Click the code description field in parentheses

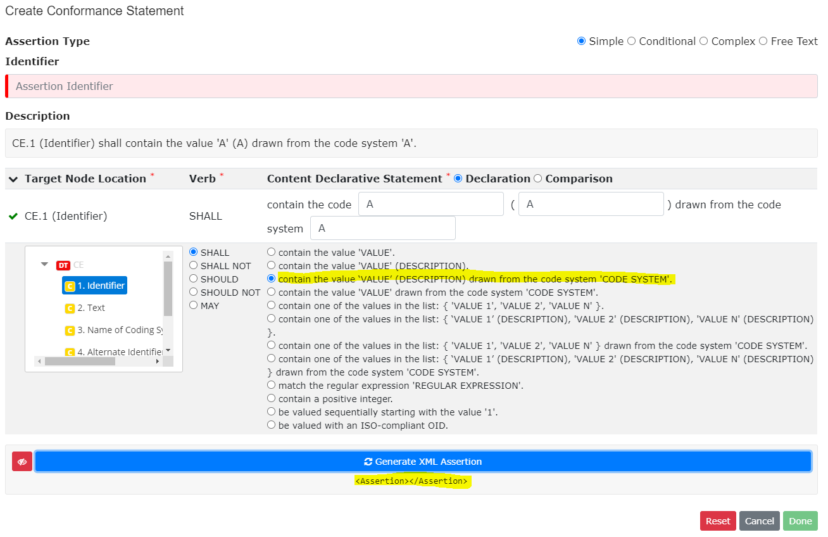[591, 205]
